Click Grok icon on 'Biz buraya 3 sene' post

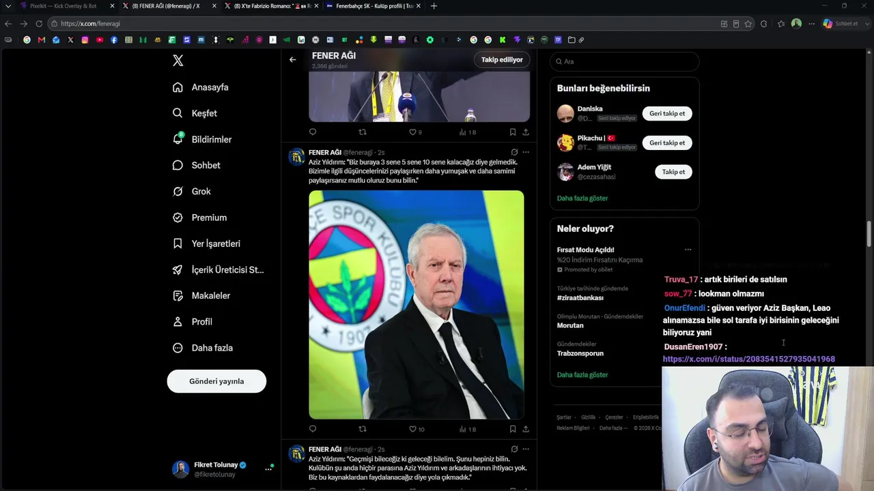pos(514,152)
